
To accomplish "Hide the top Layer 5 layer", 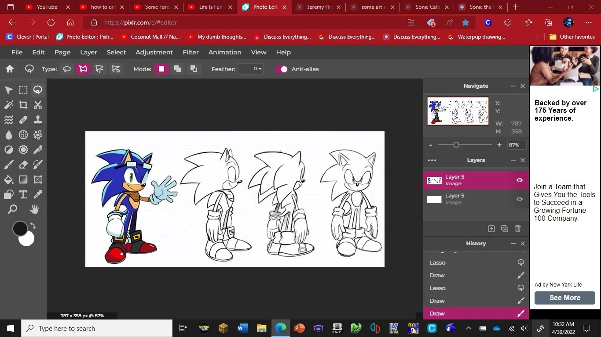I will click(519, 180).
